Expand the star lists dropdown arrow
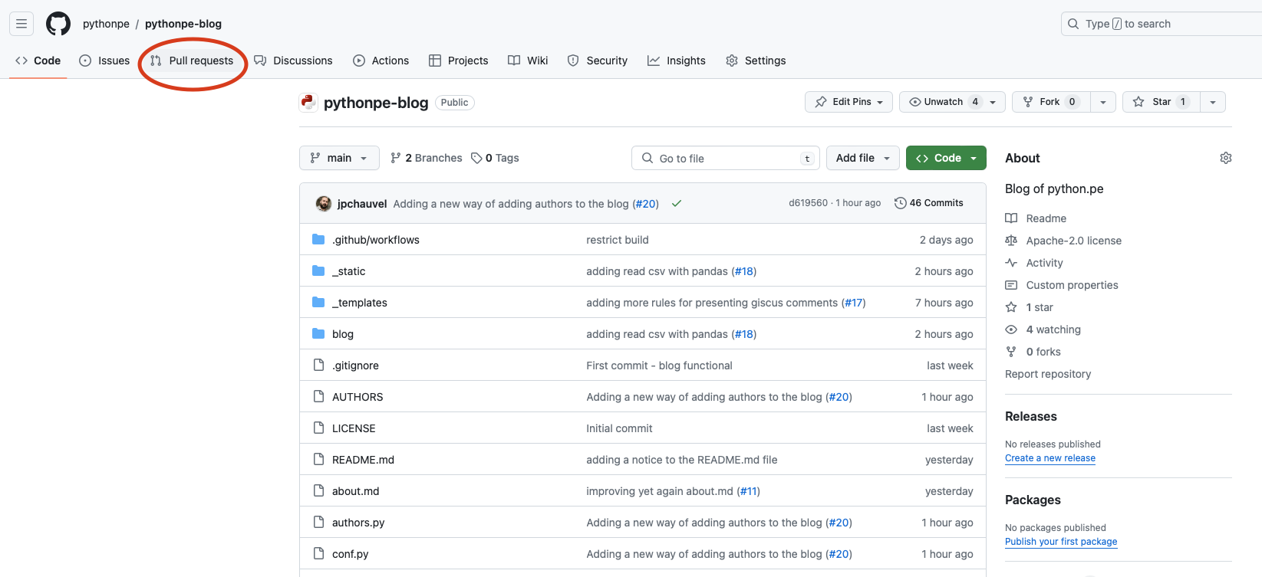 click(x=1213, y=102)
